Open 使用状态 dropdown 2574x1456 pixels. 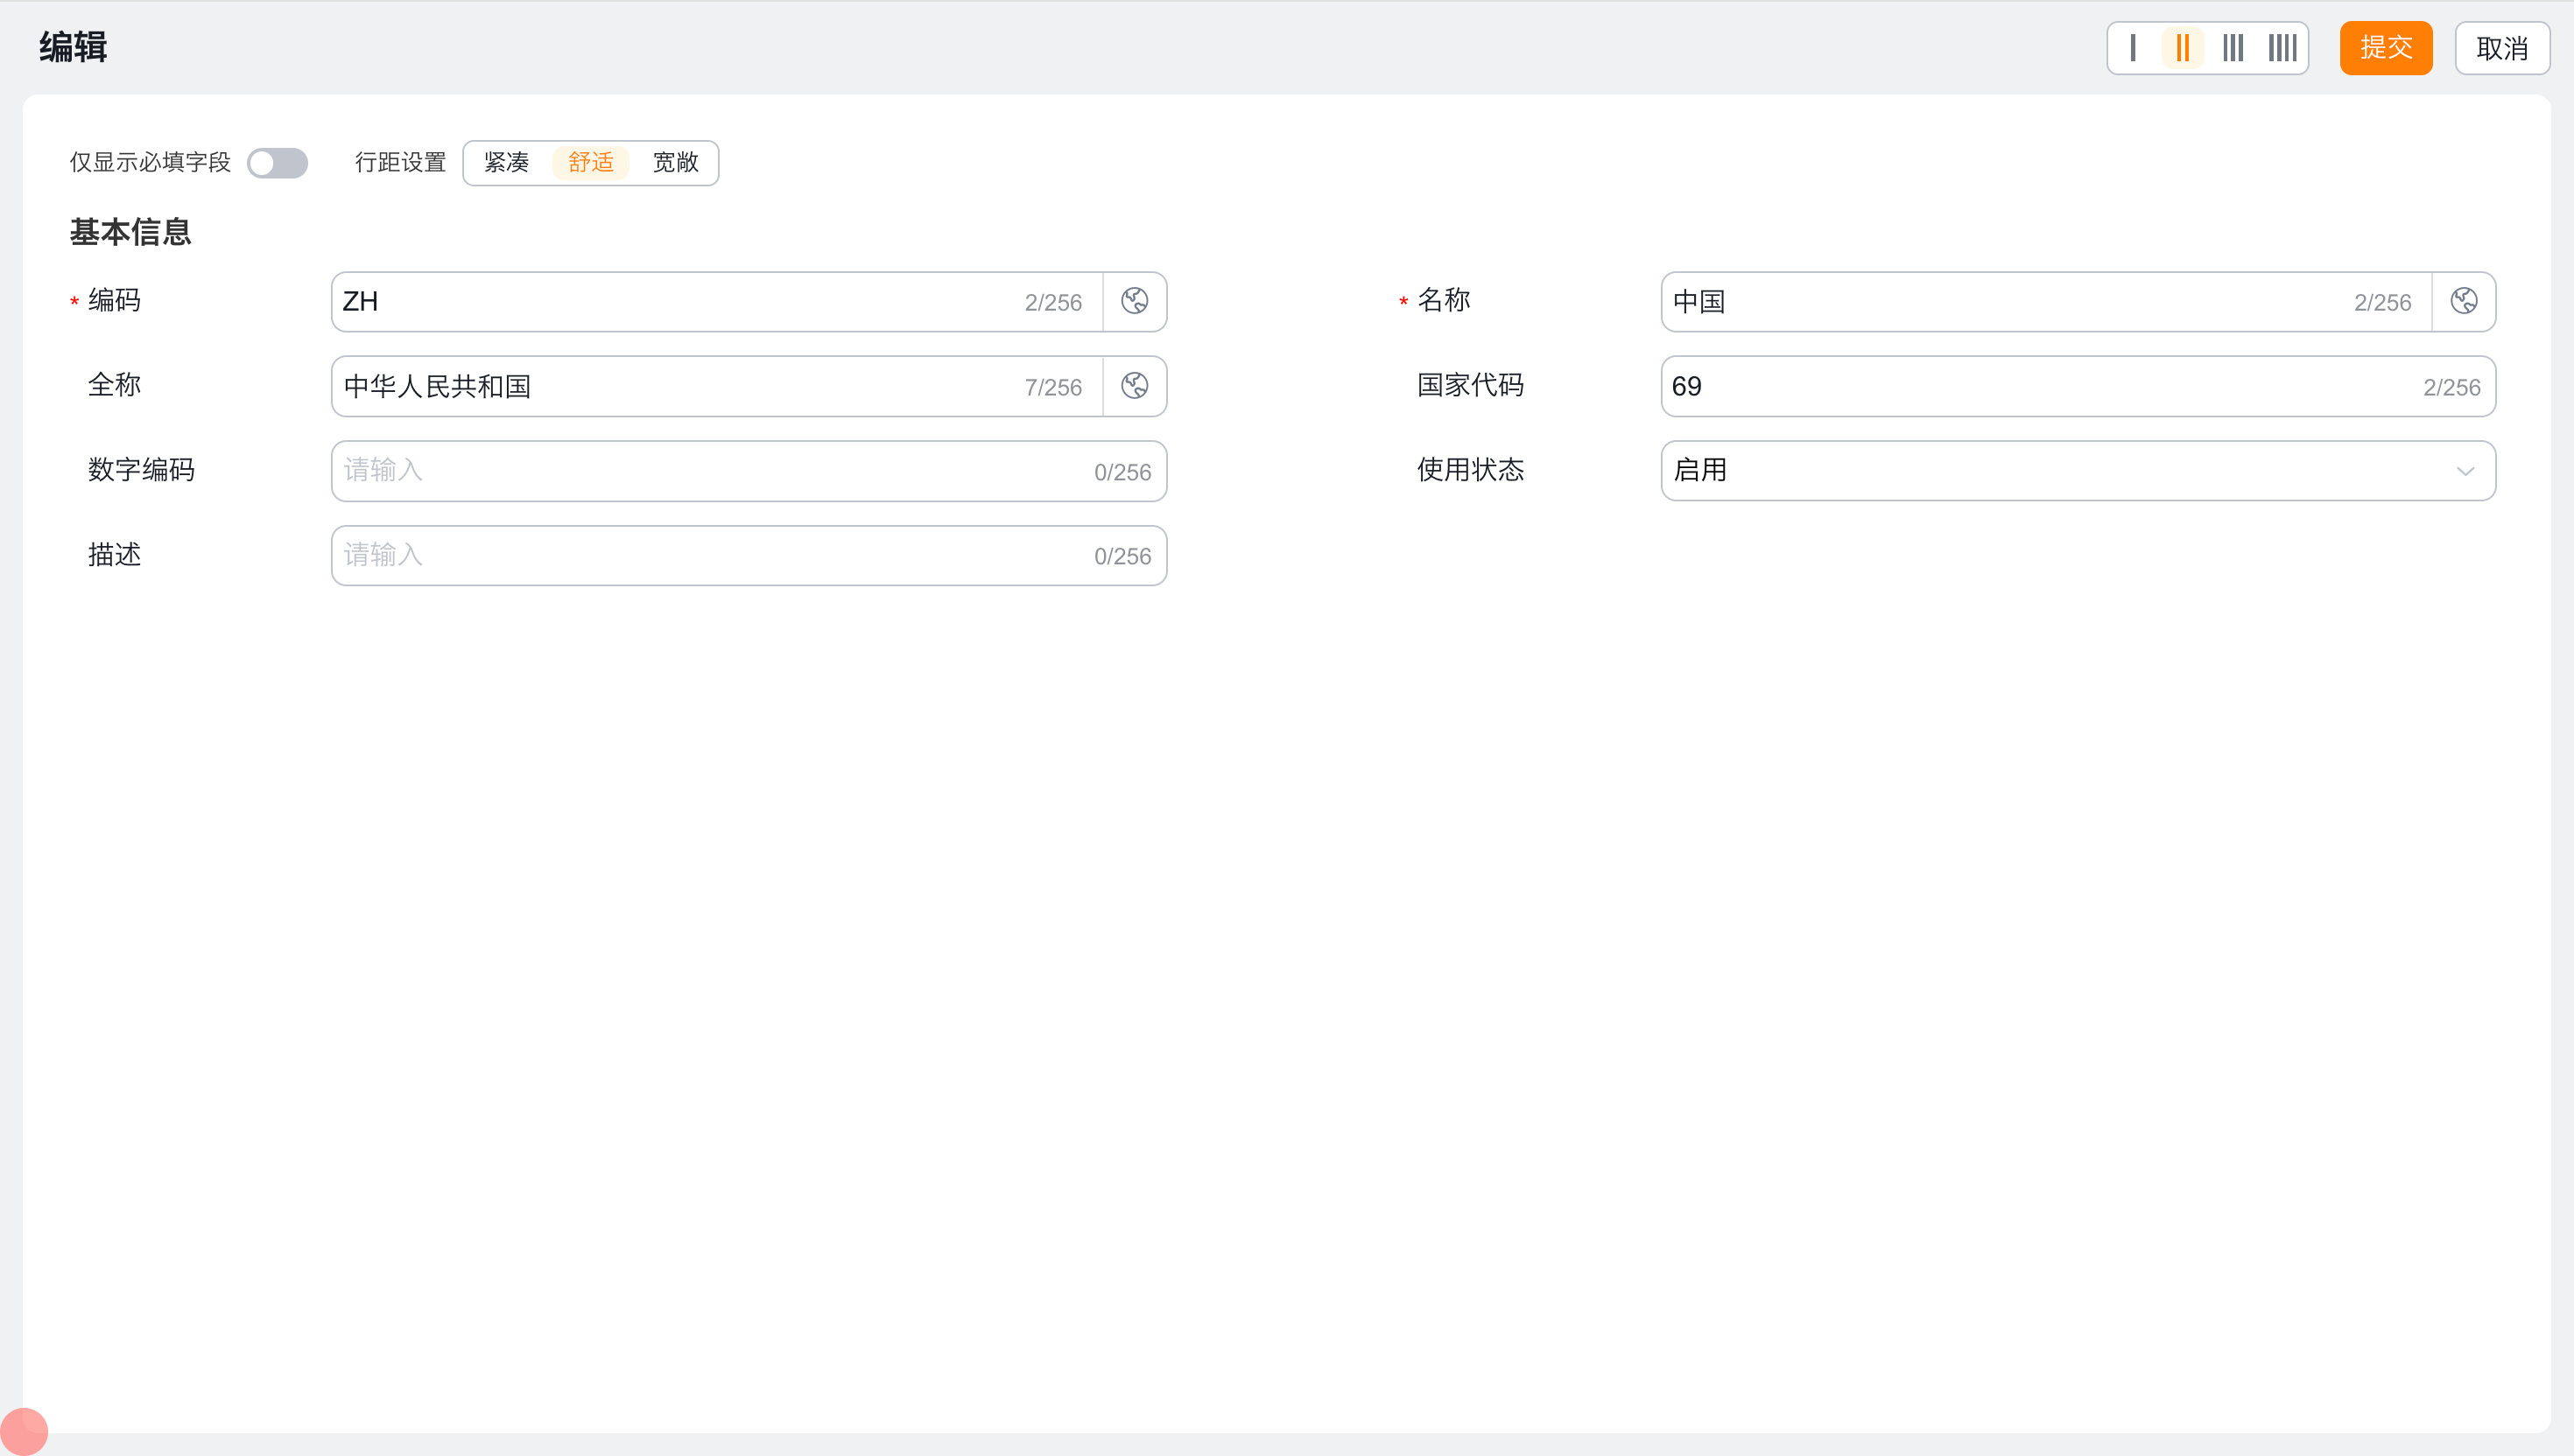pyautogui.click(x=2061, y=471)
